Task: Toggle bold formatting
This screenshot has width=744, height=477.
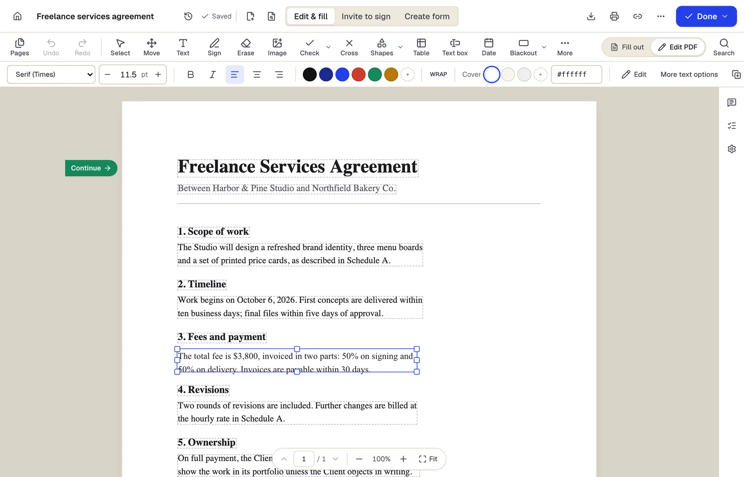Action: (x=191, y=74)
